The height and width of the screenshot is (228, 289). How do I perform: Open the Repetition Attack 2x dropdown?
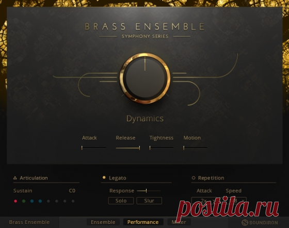(204, 200)
